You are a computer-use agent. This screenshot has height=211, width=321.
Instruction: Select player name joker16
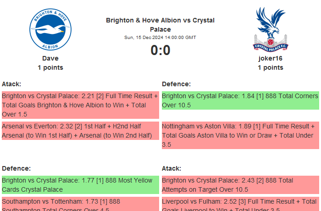click(x=270, y=58)
